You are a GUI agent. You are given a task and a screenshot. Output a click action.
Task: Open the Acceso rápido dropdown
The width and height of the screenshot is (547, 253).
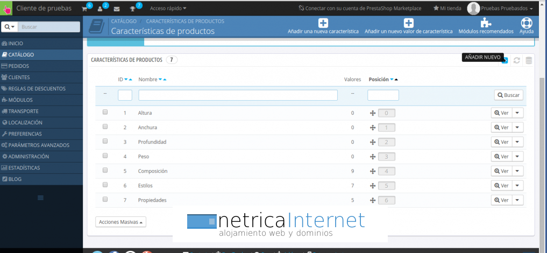point(168,9)
